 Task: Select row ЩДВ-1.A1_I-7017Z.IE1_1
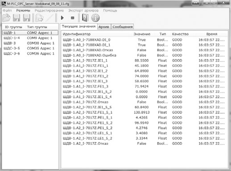point(144,60)
